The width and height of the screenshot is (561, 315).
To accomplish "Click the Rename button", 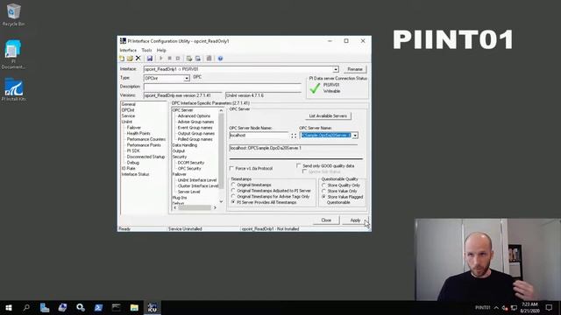I will point(355,69).
